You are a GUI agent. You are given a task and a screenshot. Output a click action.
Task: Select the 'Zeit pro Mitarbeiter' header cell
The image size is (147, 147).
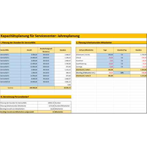tap(86, 50)
